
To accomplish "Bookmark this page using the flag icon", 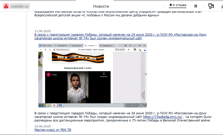I will point(196,6).
